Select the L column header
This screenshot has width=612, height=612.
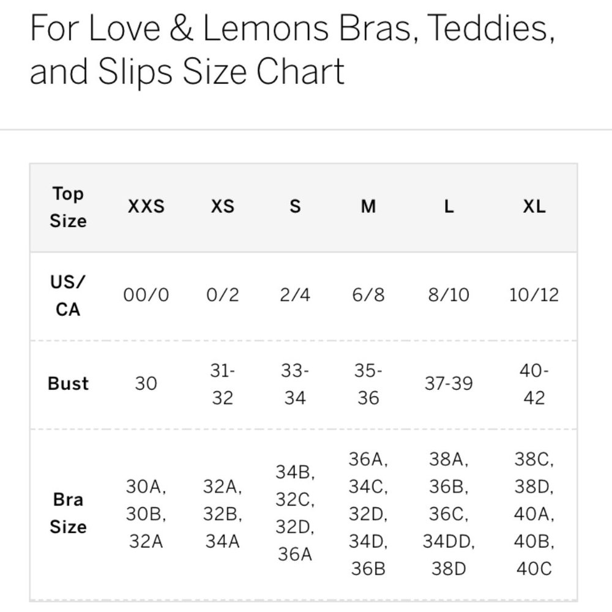point(449,207)
